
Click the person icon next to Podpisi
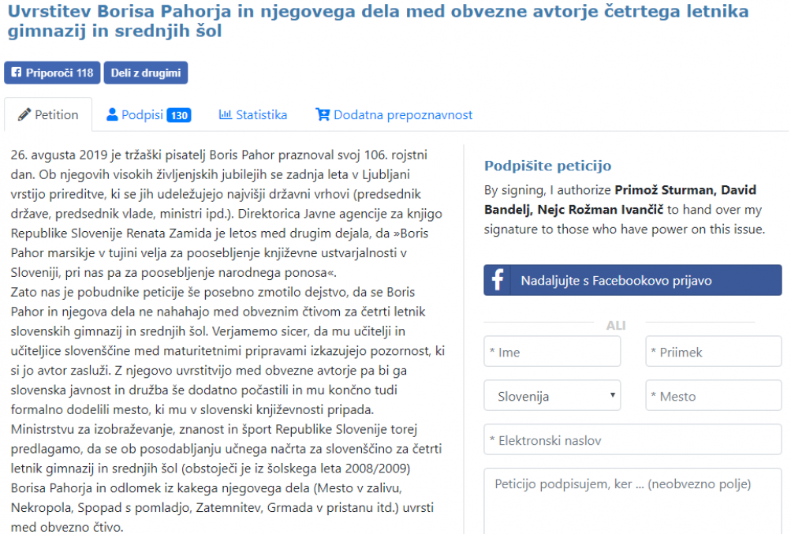point(112,114)
